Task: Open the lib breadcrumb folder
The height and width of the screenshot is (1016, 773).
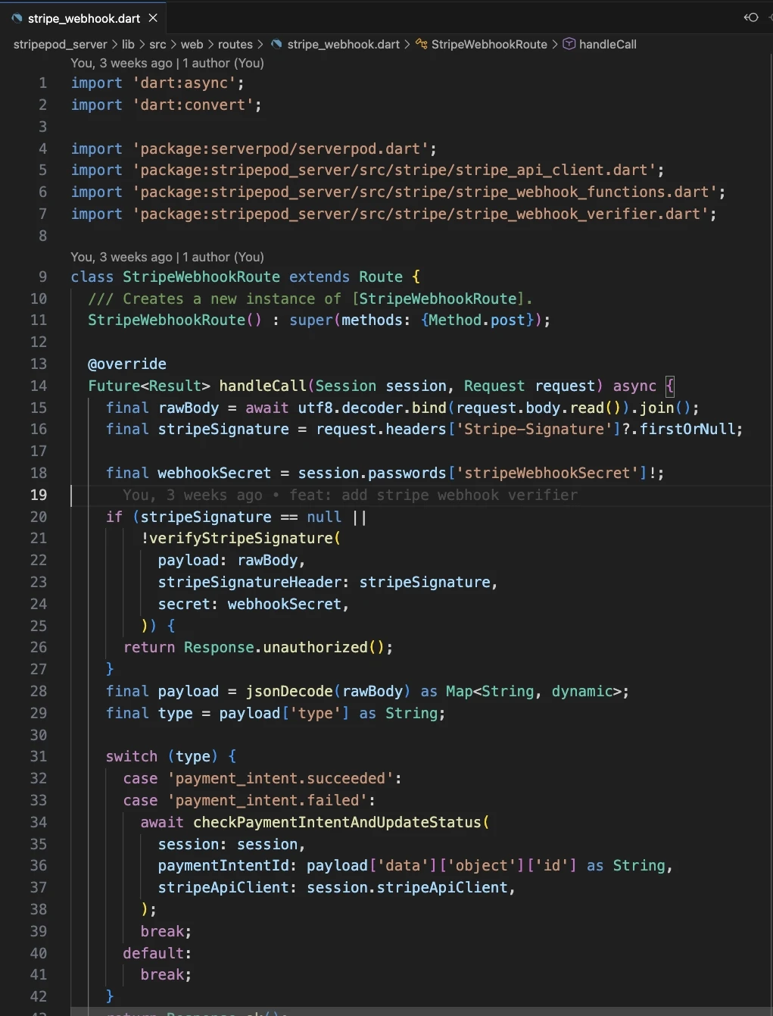Action: click(128, 45)
